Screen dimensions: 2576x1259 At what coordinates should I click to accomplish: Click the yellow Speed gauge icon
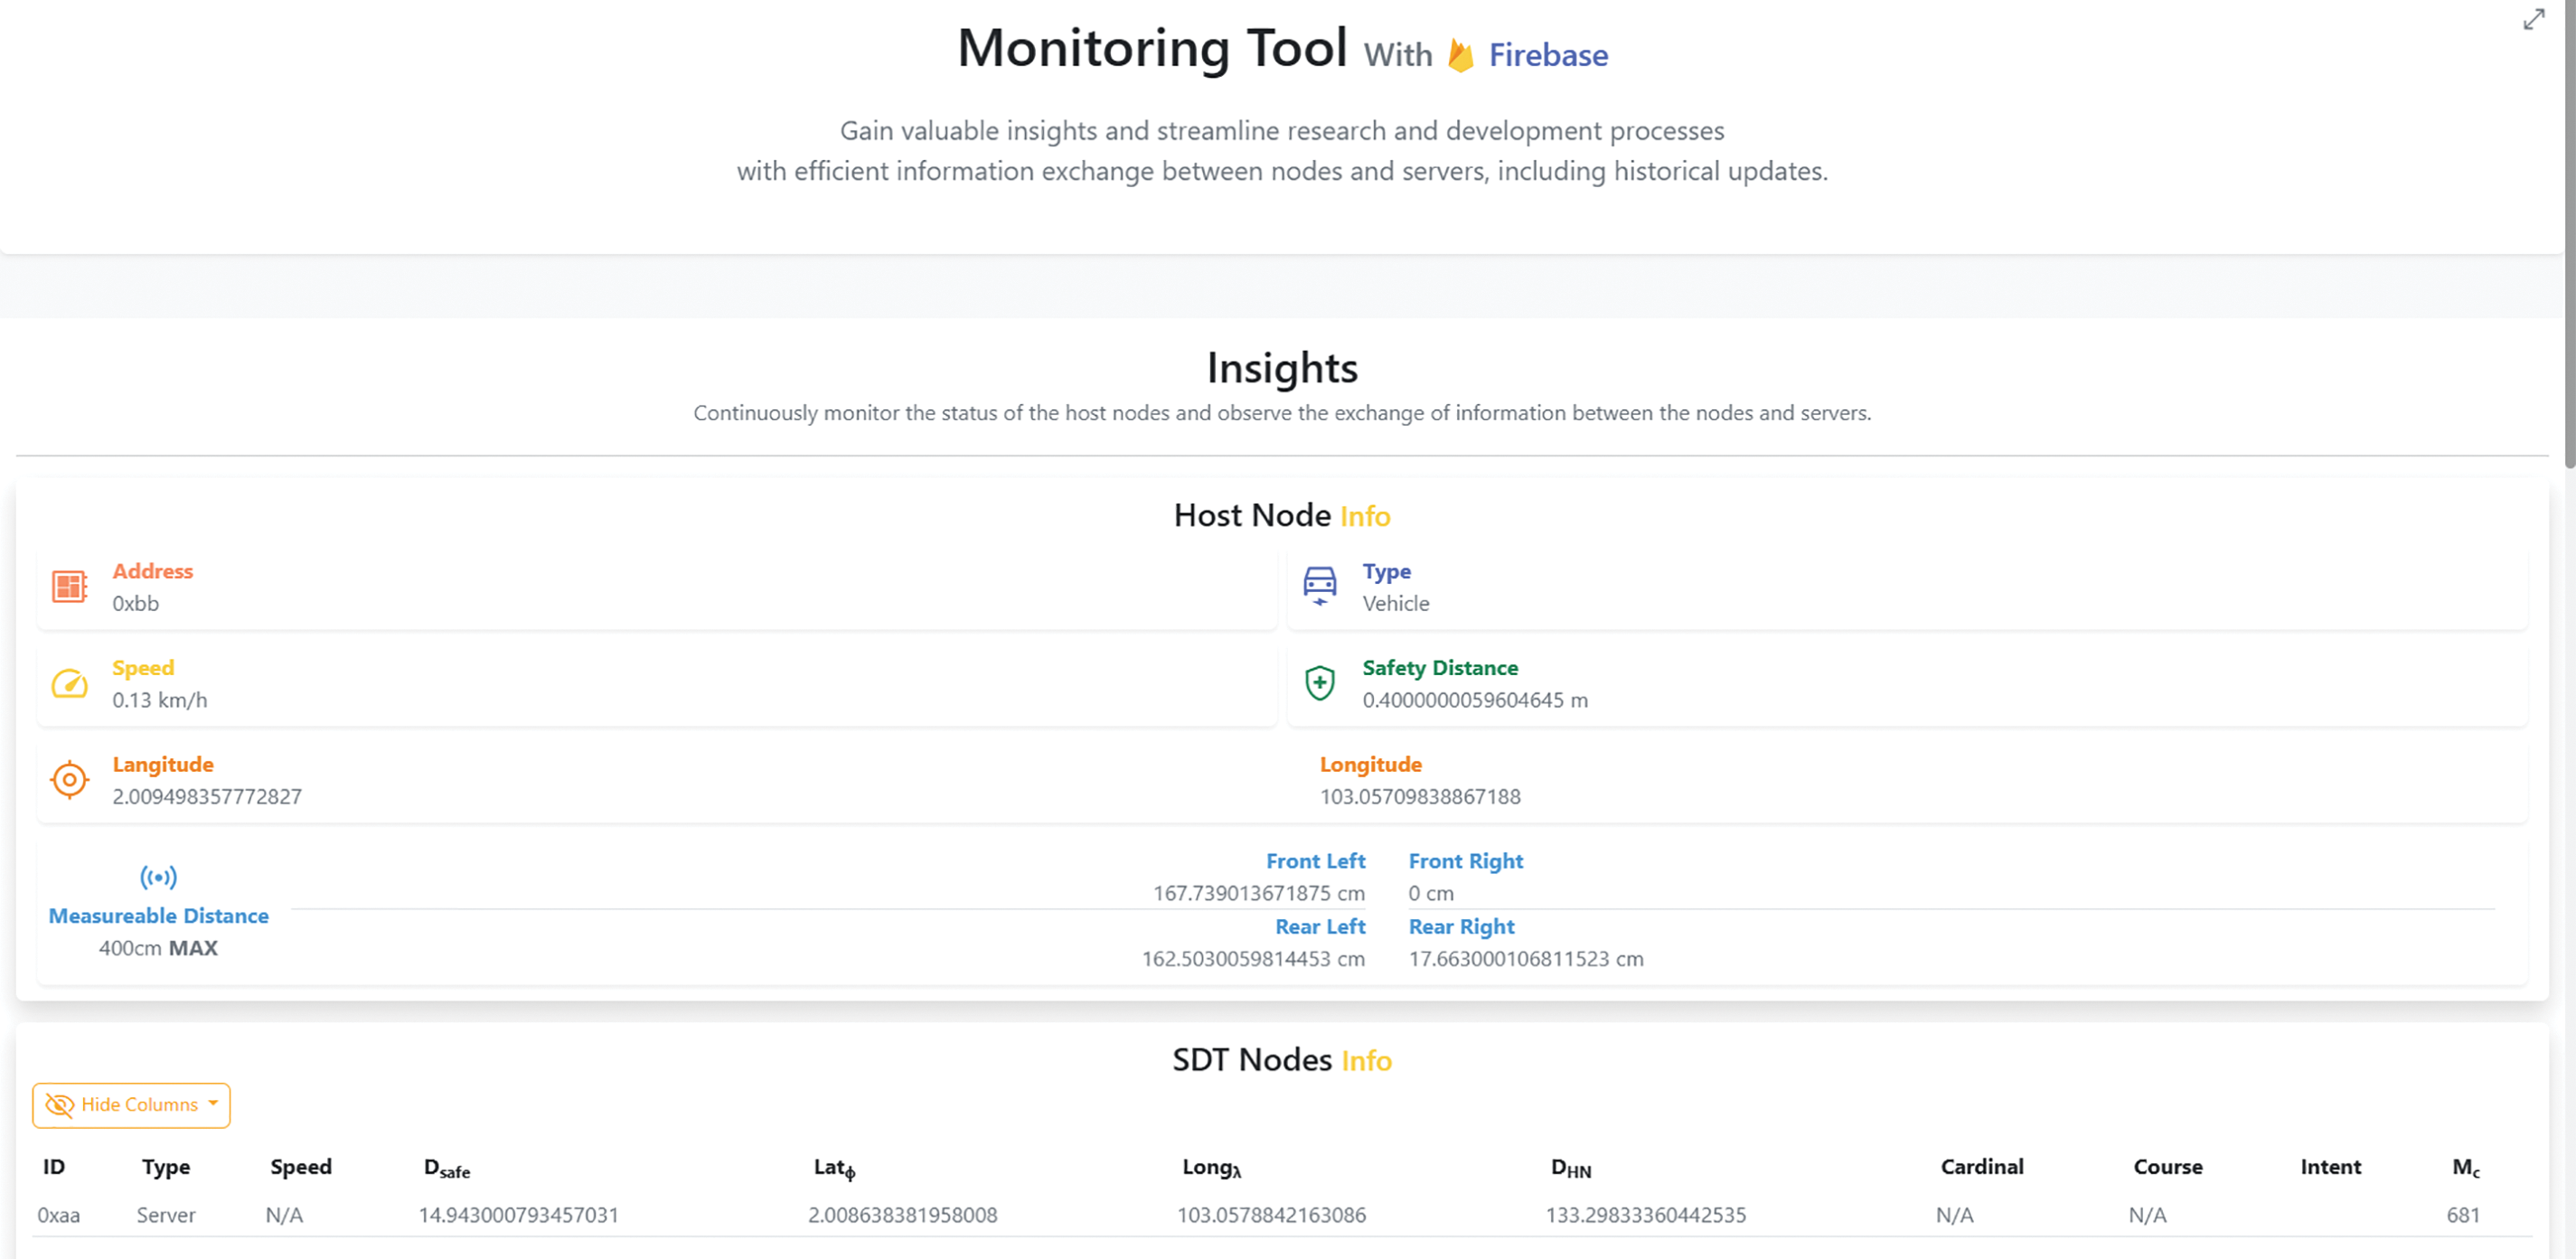[x=69, y=684]
